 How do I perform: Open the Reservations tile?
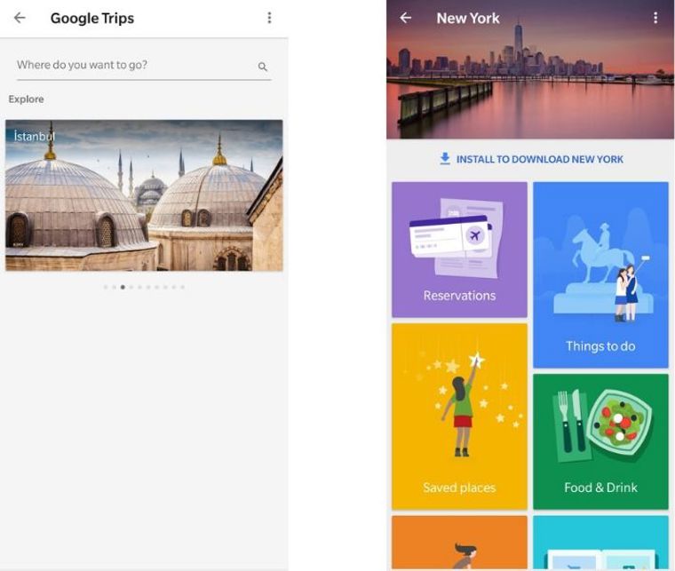(x=459, y=250)
